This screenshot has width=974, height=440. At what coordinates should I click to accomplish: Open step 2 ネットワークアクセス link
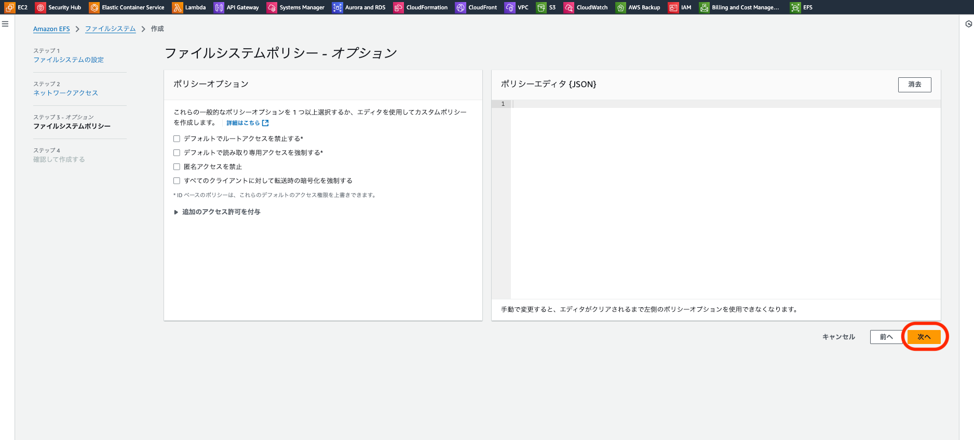coord(65,93)
